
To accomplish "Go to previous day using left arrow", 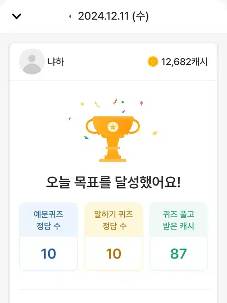I will click(x=70, y=16).
